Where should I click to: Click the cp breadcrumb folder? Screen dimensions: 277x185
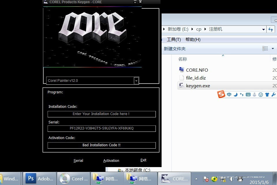199,29
